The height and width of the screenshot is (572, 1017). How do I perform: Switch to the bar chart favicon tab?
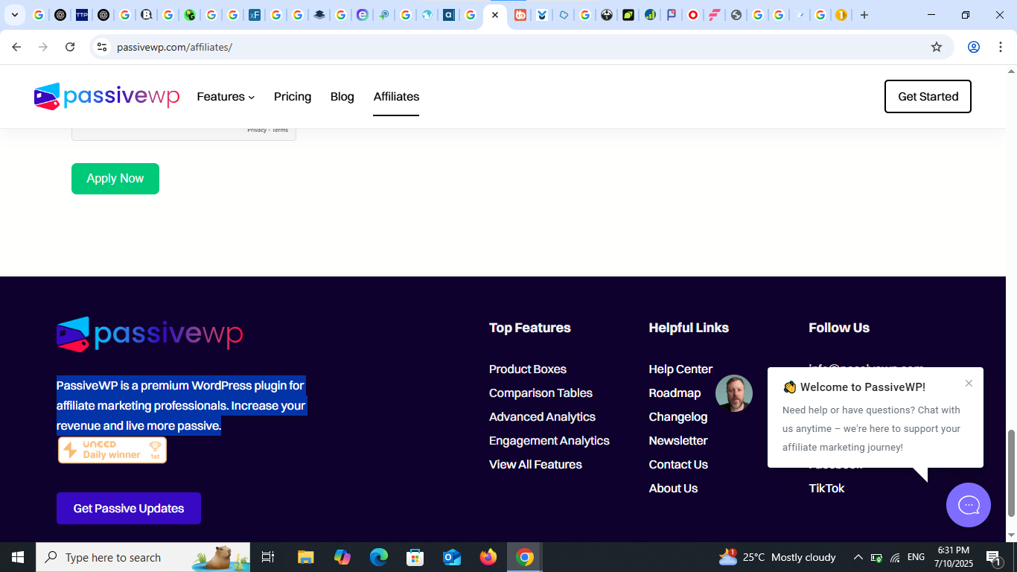[650, 15]
